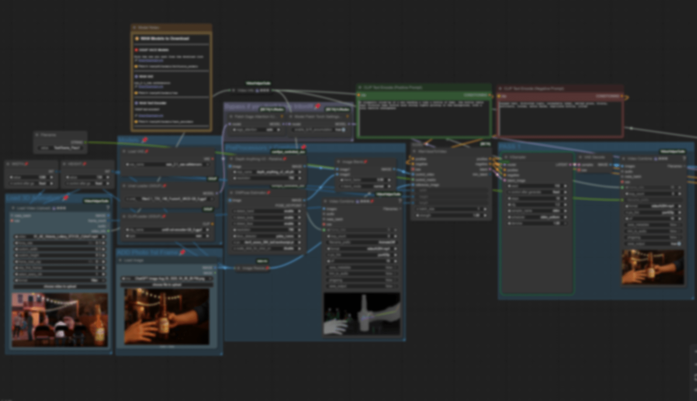Open a download hyperlink in the Model Notes node
The width and height of the screenshot is (697, 401).
pyautogui.click(x=150, y=60)
